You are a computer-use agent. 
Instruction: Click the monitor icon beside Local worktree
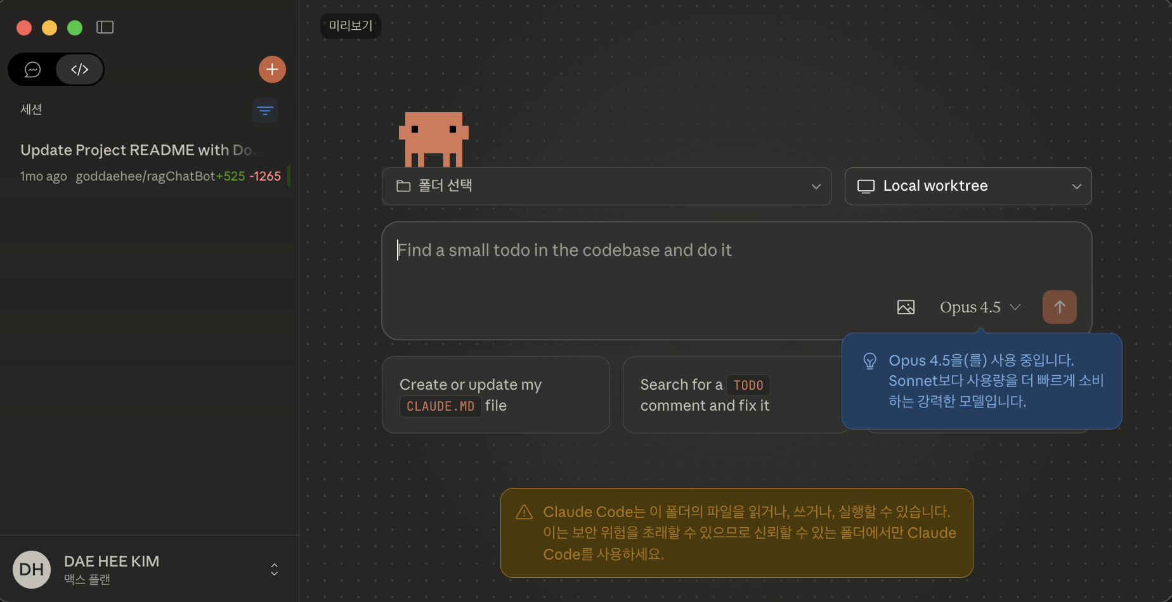tap(866, 186)
